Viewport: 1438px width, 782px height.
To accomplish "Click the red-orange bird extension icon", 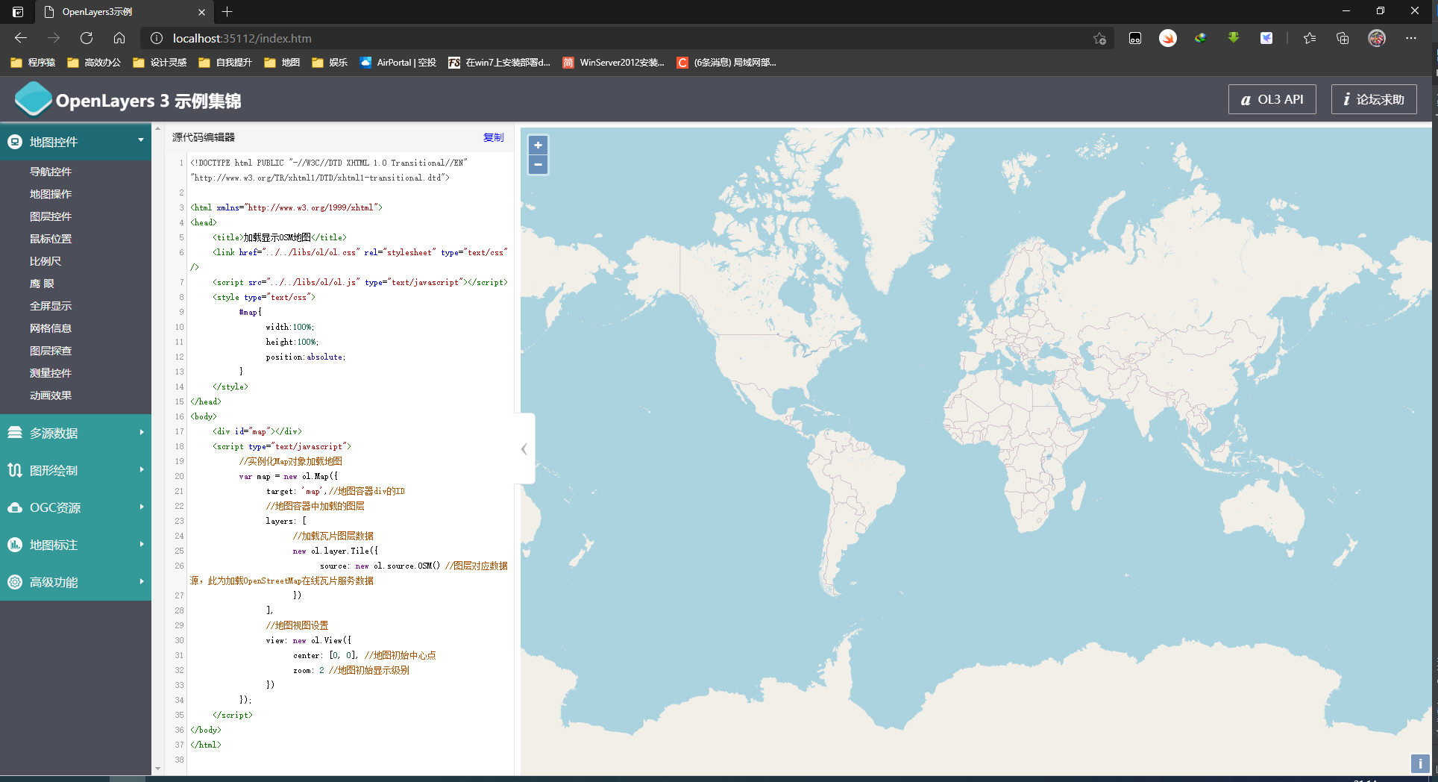I will click(1168, 38).
